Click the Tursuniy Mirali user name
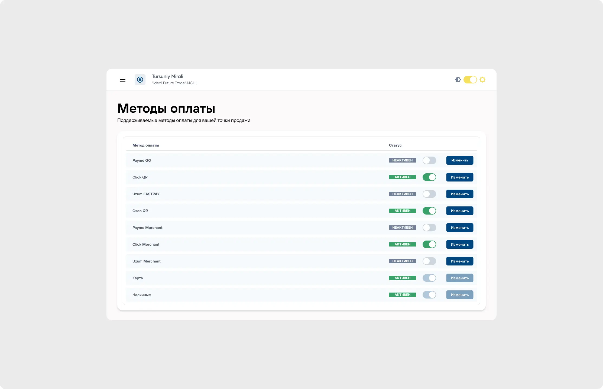Screen dimensions: 603x389 pos(167,76)
